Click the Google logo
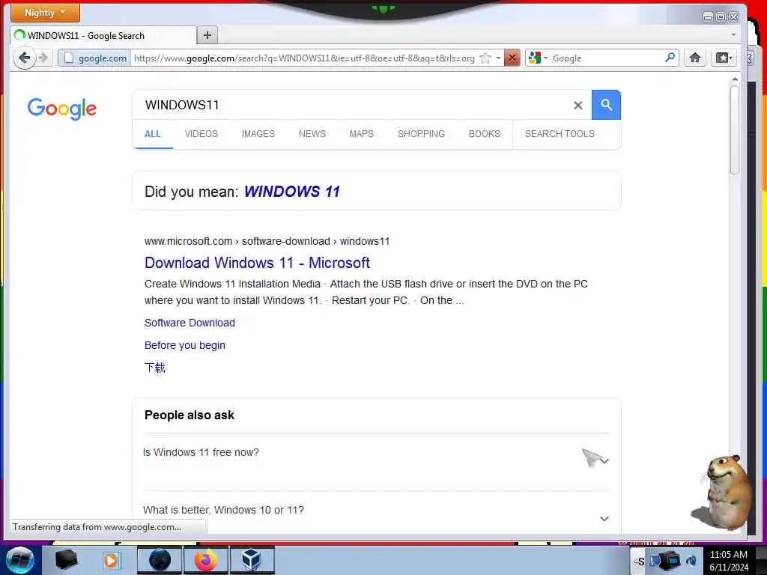Viewport: 767px width, 575px height. [62, 109]
